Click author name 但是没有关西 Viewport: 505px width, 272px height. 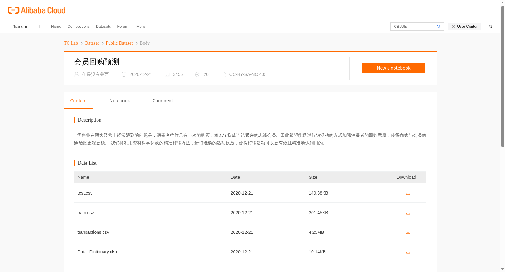[95, 75]
